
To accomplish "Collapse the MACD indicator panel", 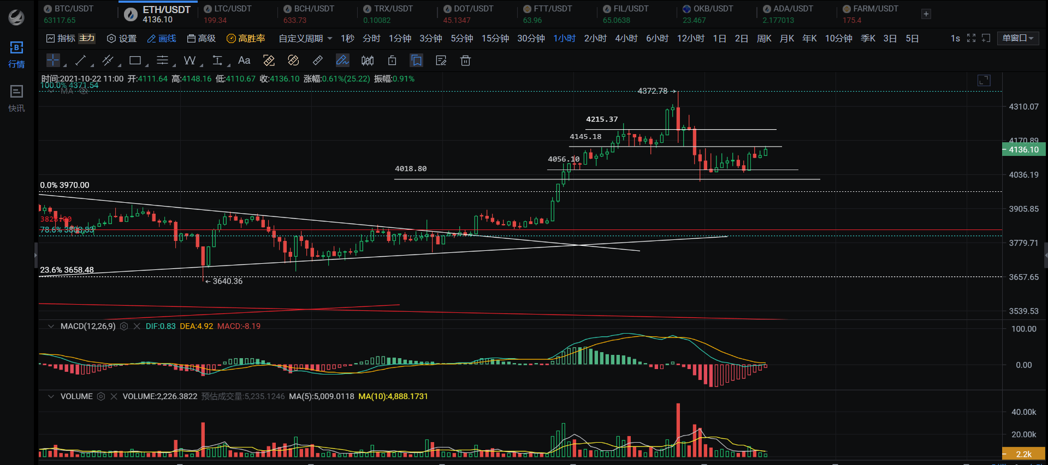I will (x=51, y=326).
